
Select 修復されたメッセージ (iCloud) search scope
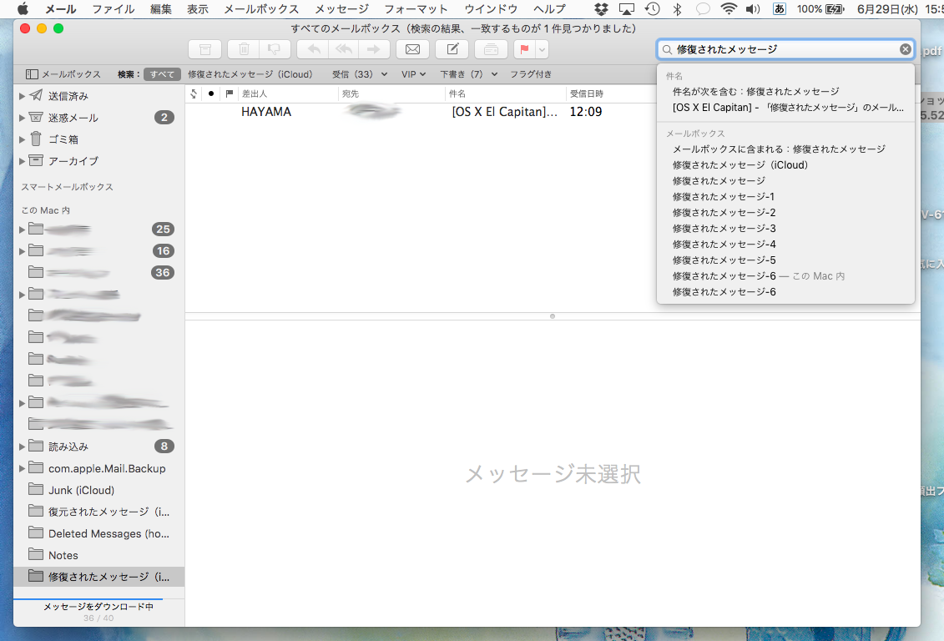click(250, 74)
